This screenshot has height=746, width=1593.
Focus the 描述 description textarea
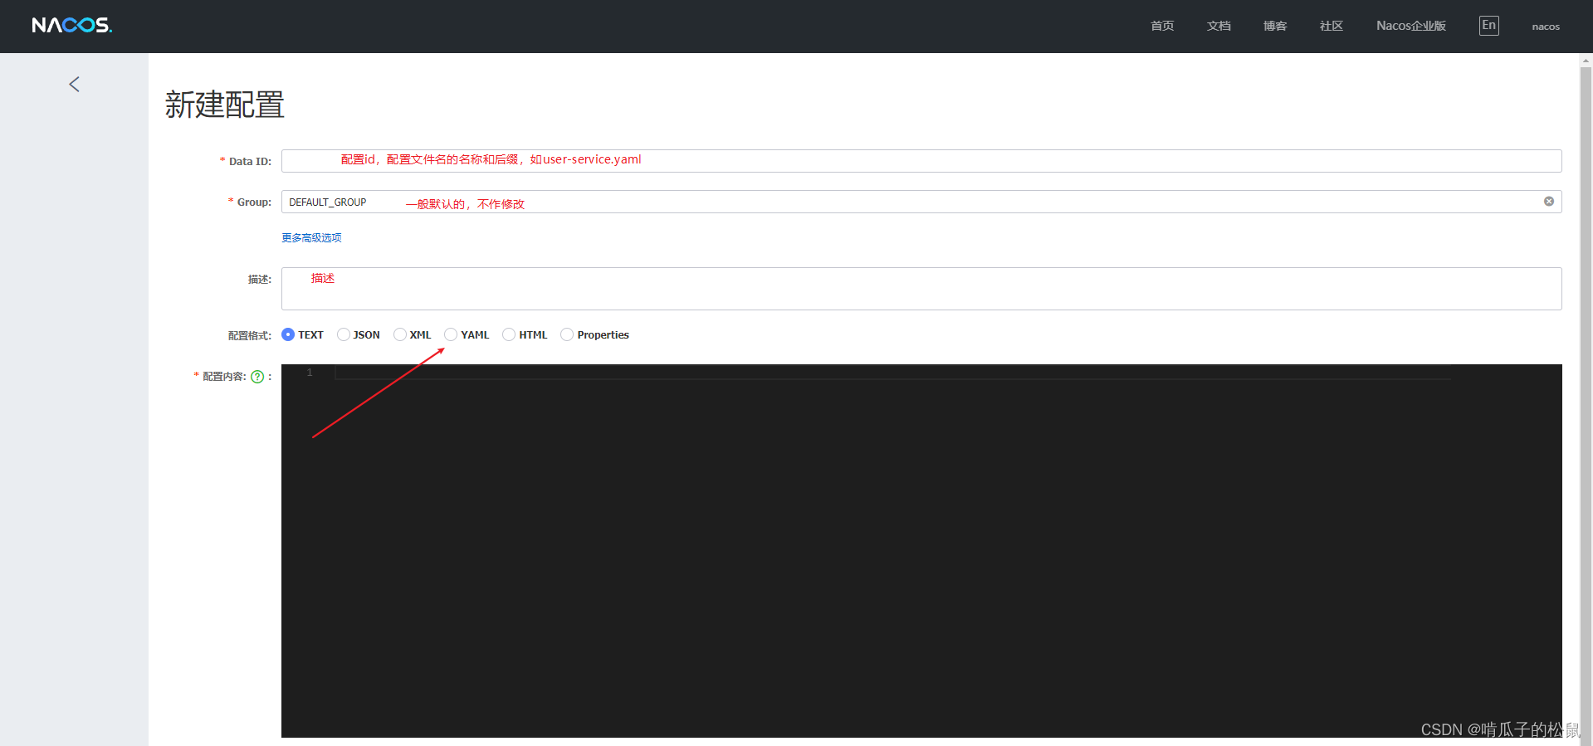[x=921, y=289]
